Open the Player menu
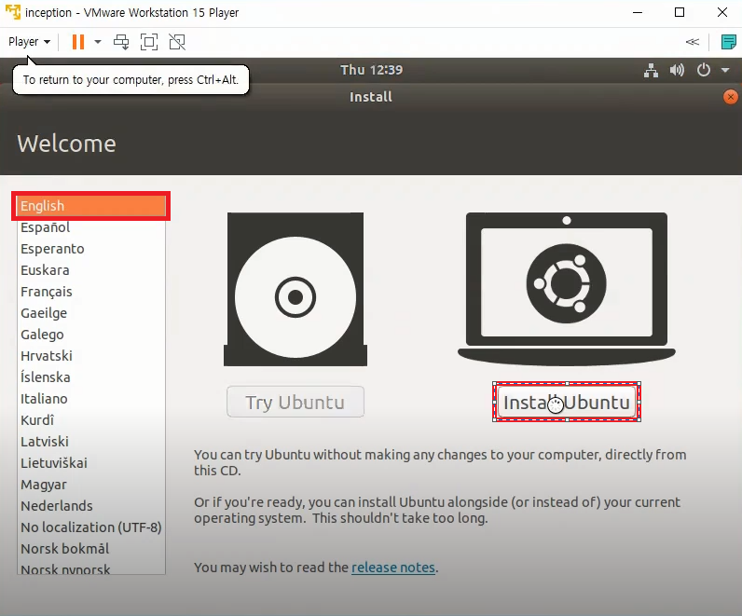This screenshot has height=616, width=742. tap(29, 42)
